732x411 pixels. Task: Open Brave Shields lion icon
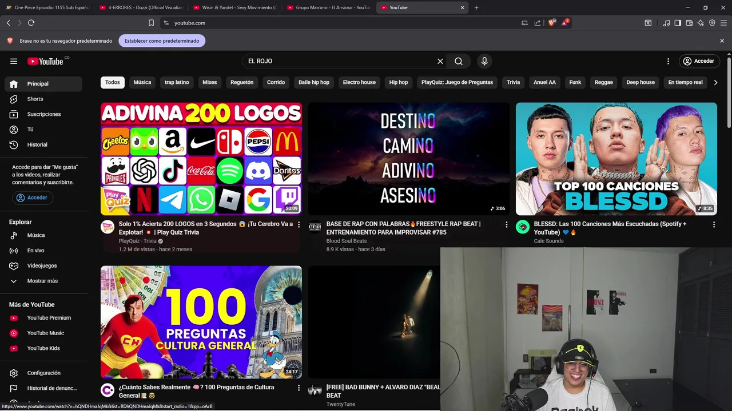coord(551,23)
